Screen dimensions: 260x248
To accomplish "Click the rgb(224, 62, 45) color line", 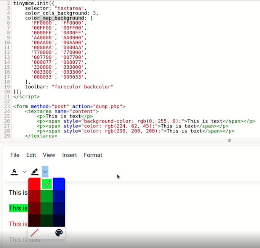I will (x=133, y=126).
